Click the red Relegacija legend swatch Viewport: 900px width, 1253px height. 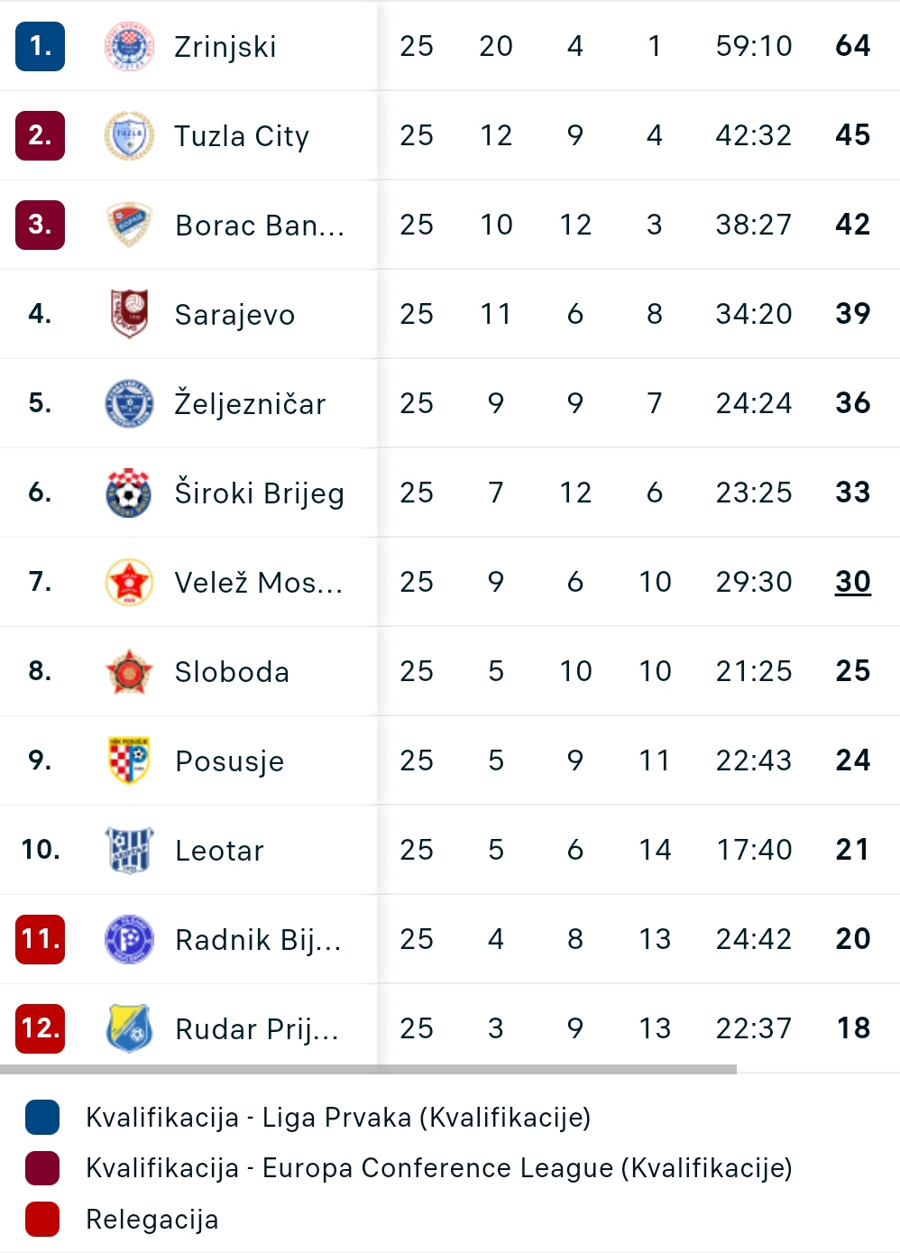point(42,1219)
